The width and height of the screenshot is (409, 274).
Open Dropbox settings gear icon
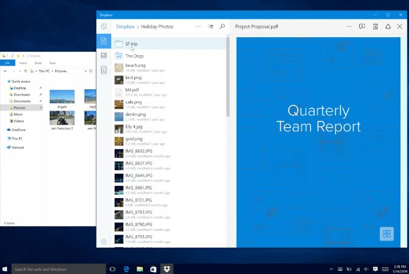tap(104, 242)
